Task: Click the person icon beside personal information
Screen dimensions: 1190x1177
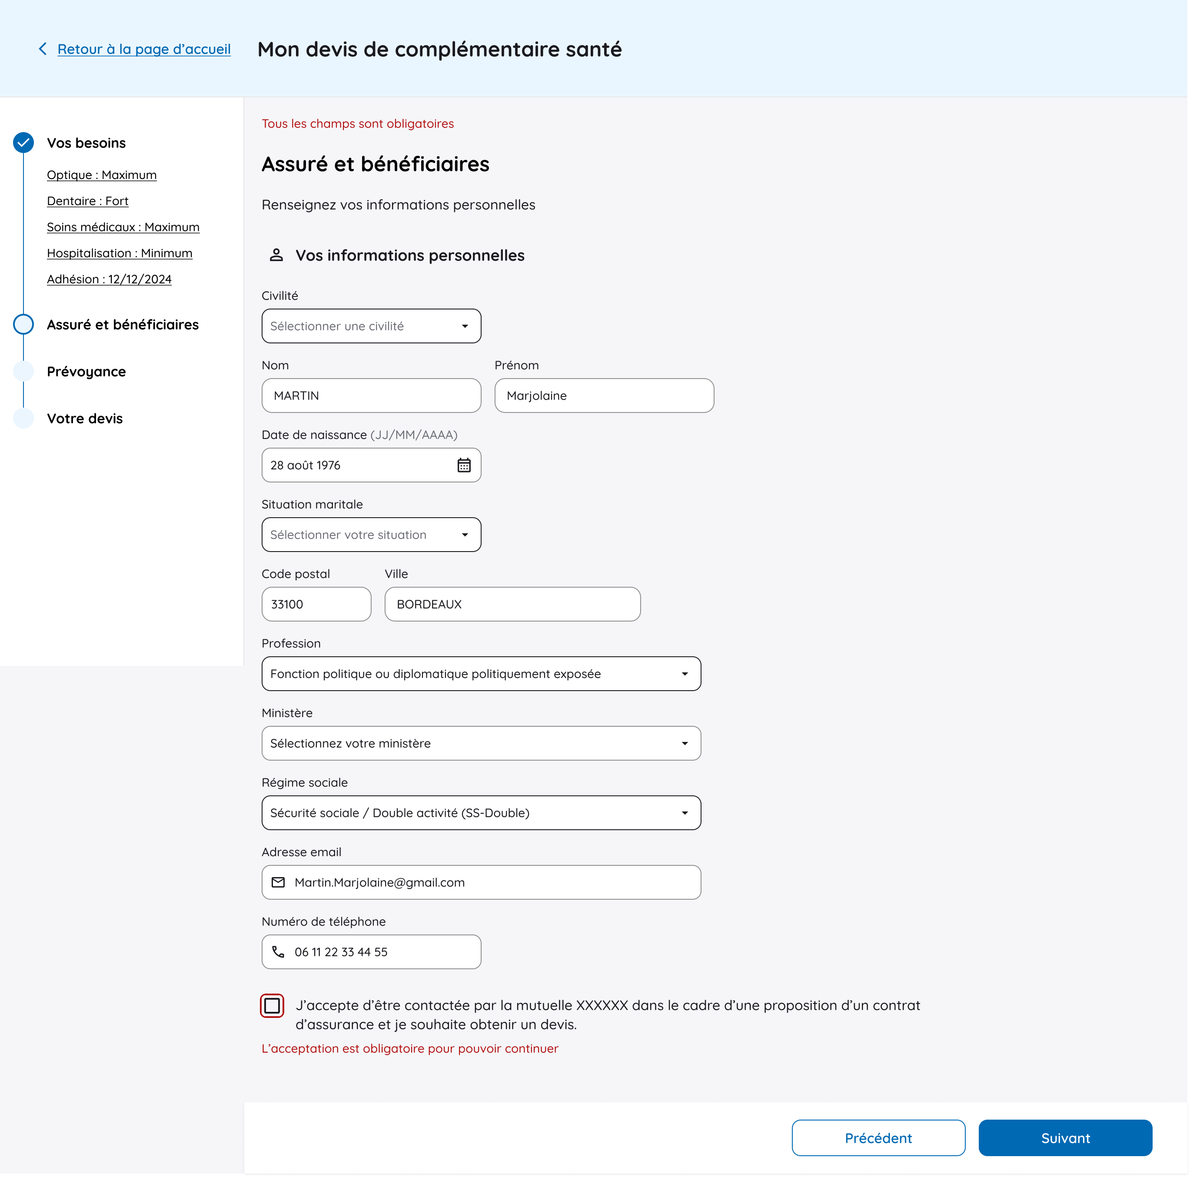Action: point(276,256)
